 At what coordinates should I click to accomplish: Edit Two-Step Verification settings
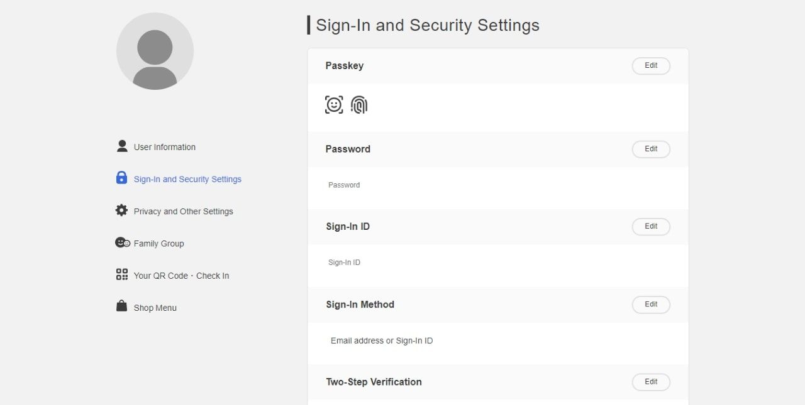point(651,382)
